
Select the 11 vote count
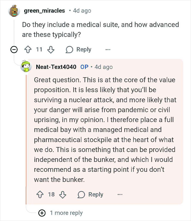coord(38,49)
